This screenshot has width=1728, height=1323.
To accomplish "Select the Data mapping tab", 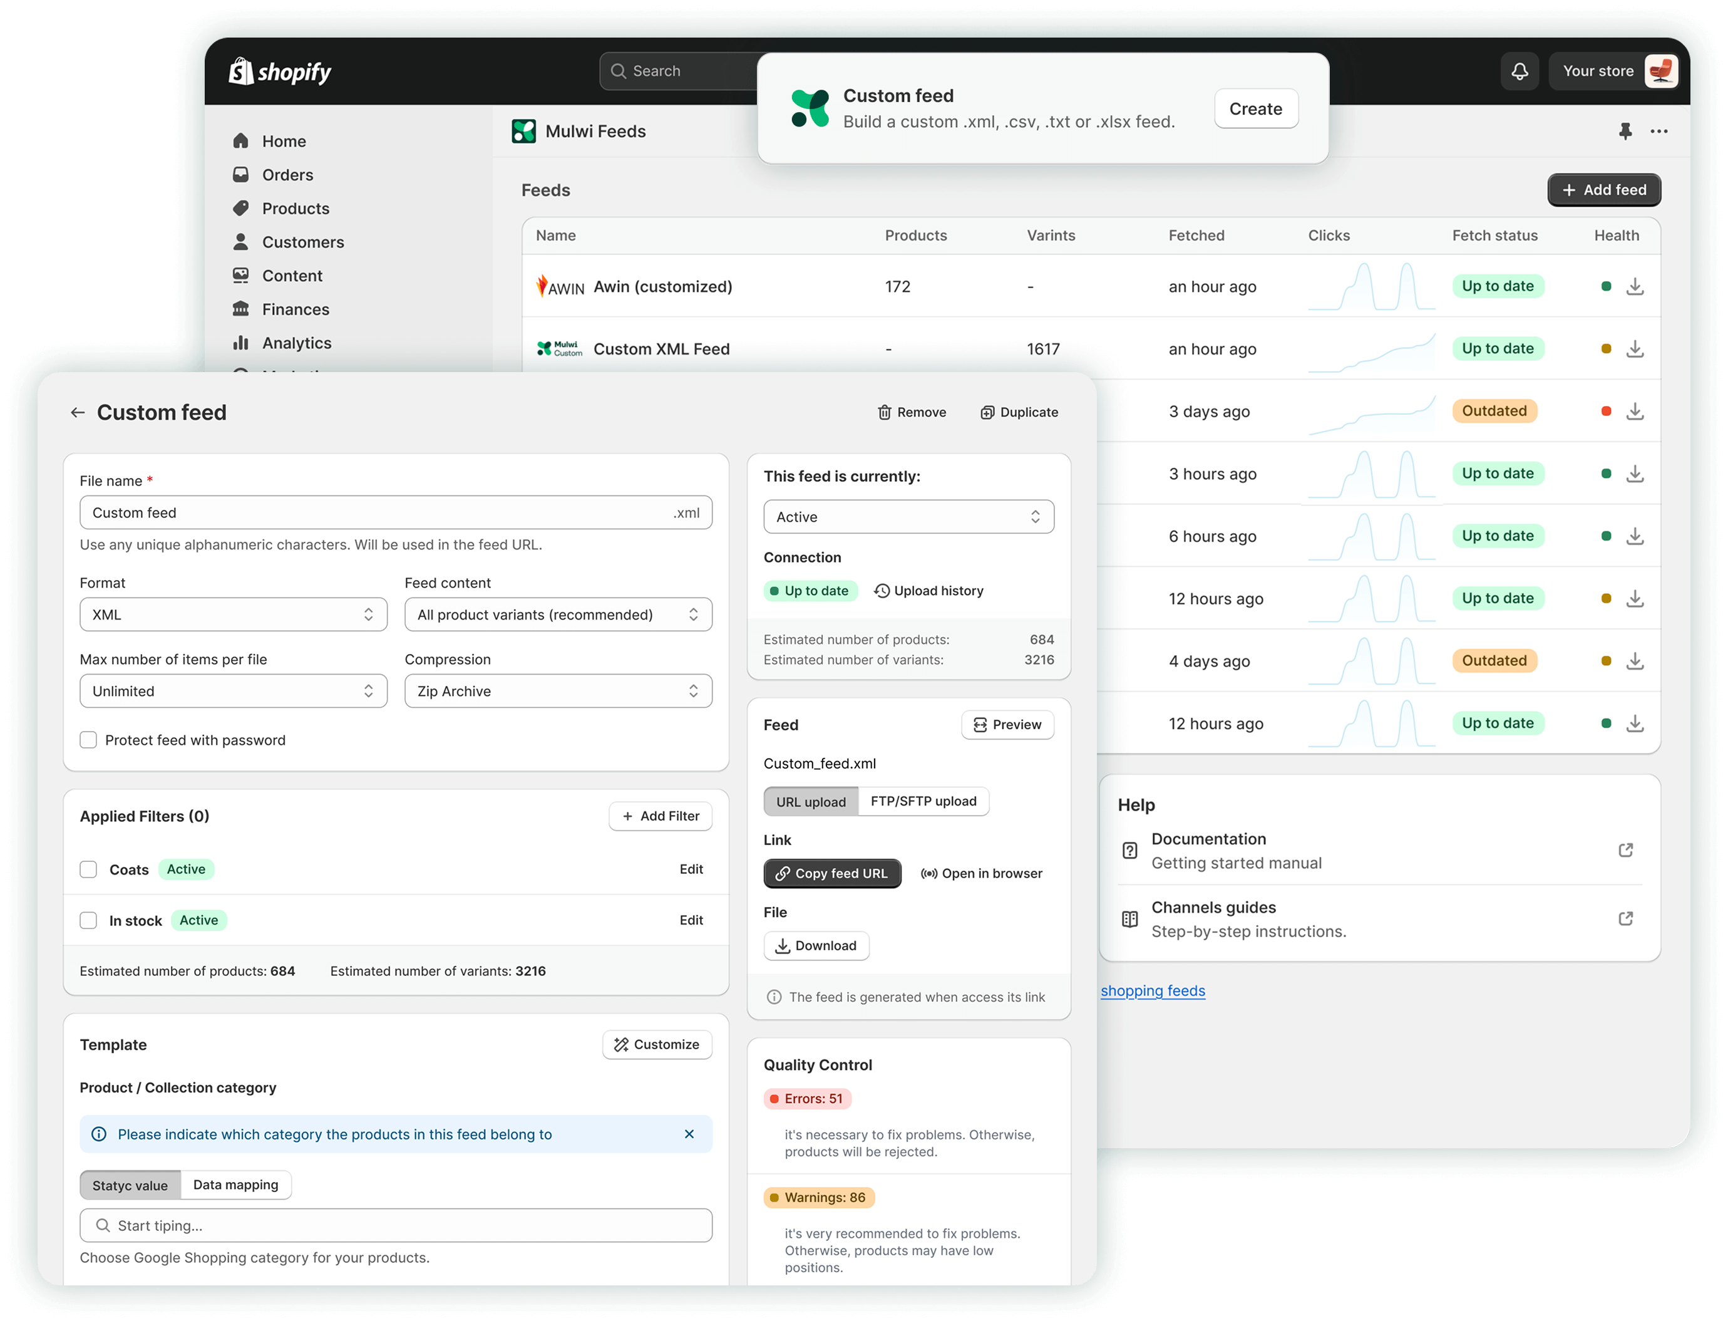I will (235, 1185).
